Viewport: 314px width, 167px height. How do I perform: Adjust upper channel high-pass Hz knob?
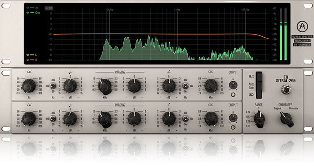29,86
